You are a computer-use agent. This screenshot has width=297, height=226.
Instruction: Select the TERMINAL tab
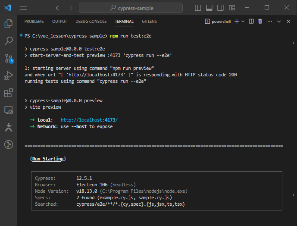coord(124,22)
